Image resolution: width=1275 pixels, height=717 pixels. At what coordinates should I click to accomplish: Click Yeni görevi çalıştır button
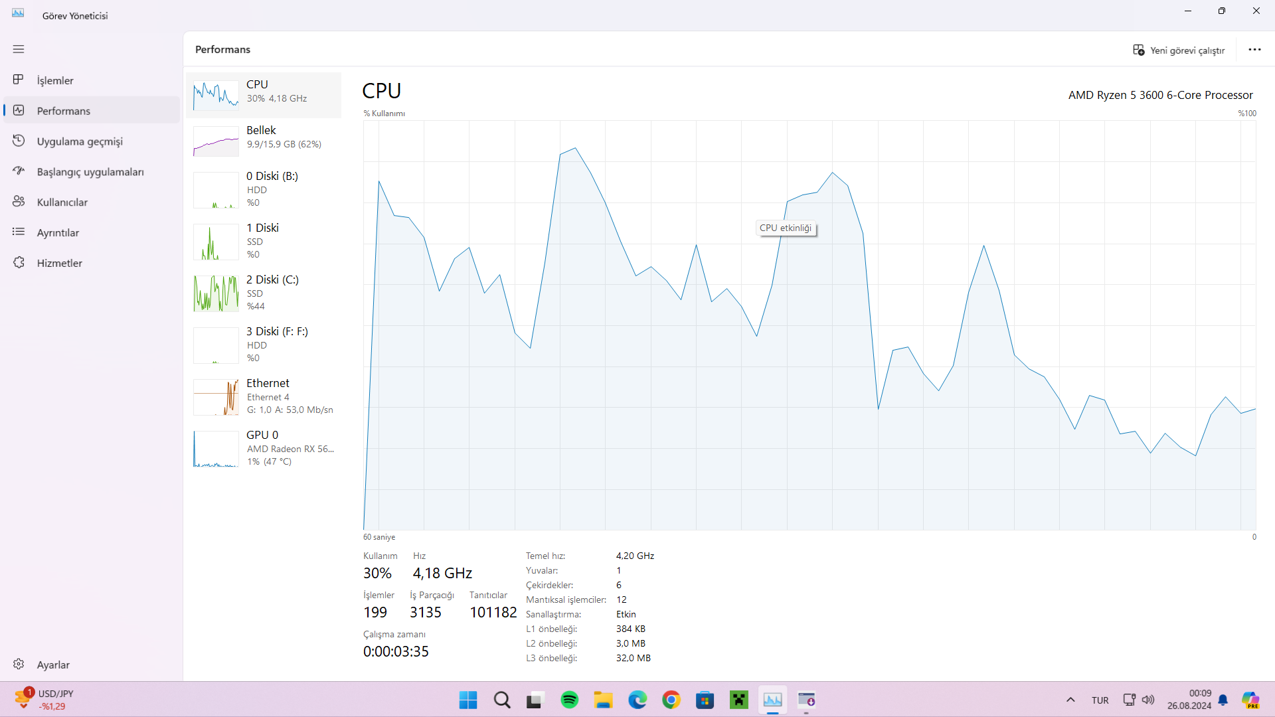[x=1179, y=50]
